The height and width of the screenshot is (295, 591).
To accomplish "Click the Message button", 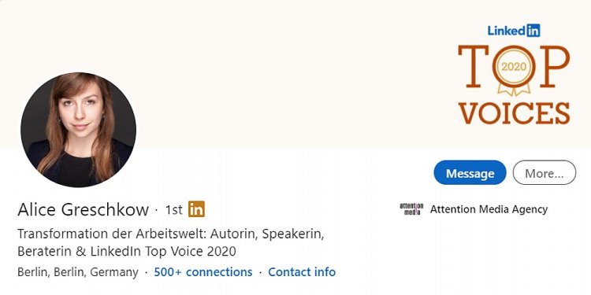I will tap(470, 173).
